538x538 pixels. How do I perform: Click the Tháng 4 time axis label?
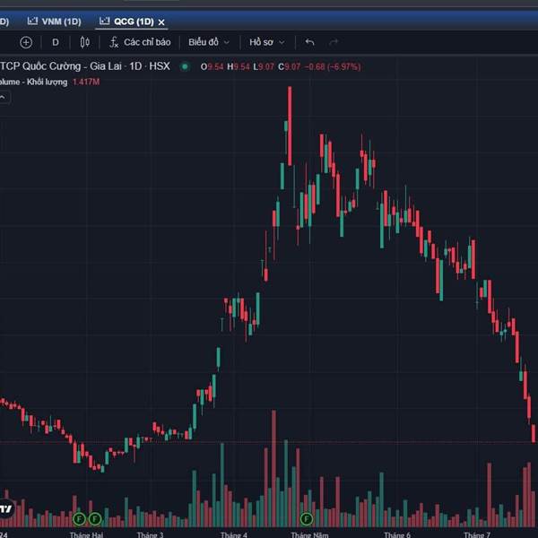pyautogui.click(x=234, y=534)
